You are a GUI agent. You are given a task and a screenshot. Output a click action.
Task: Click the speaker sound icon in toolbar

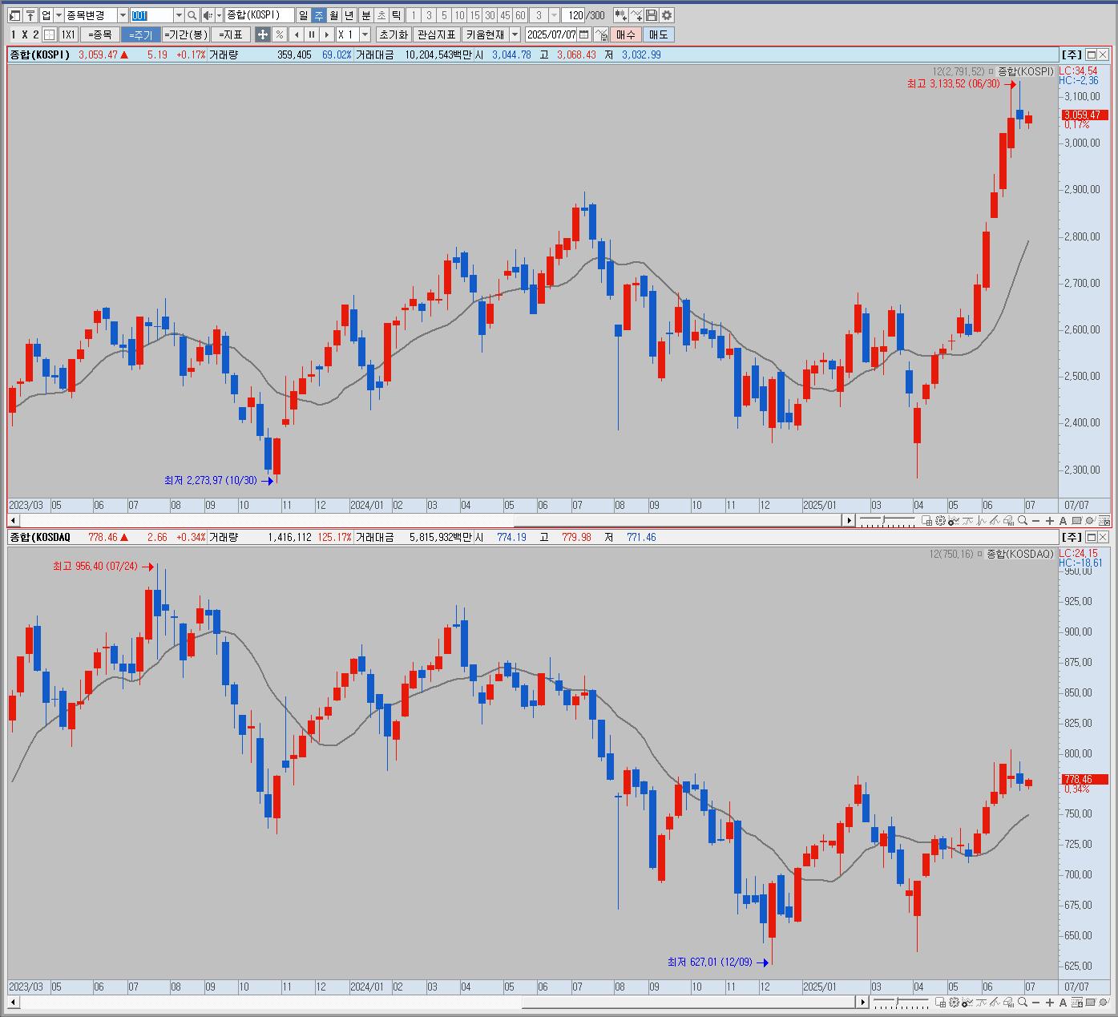tap(208, 15)
